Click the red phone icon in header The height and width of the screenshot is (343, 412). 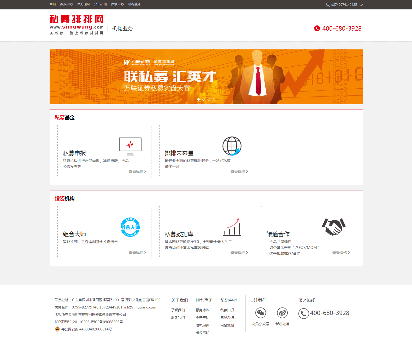317,28
